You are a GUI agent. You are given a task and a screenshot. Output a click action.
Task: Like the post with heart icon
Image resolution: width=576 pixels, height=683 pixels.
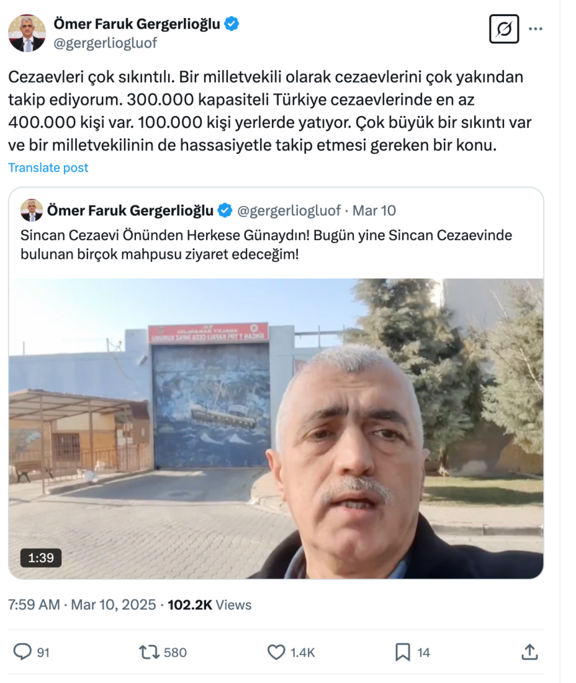pos(276,652)
